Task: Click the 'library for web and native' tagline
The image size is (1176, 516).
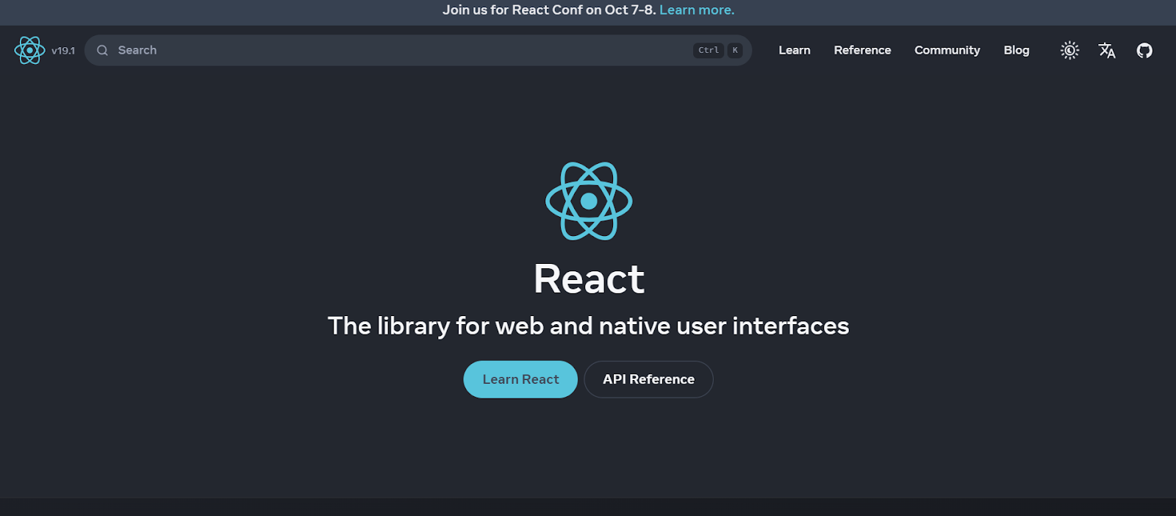Action: 588,326
